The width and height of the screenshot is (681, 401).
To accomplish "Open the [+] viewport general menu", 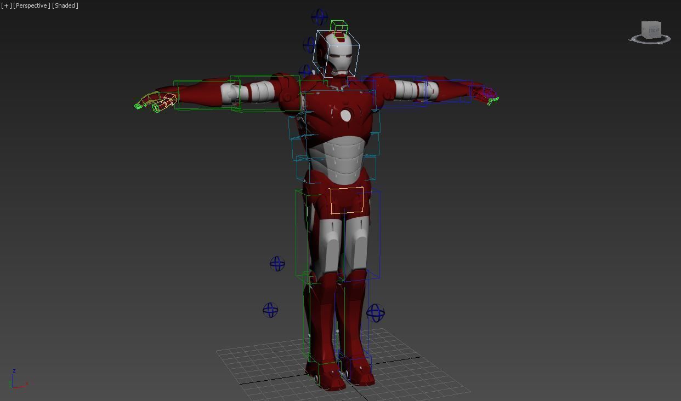I will tap(6, 5).
